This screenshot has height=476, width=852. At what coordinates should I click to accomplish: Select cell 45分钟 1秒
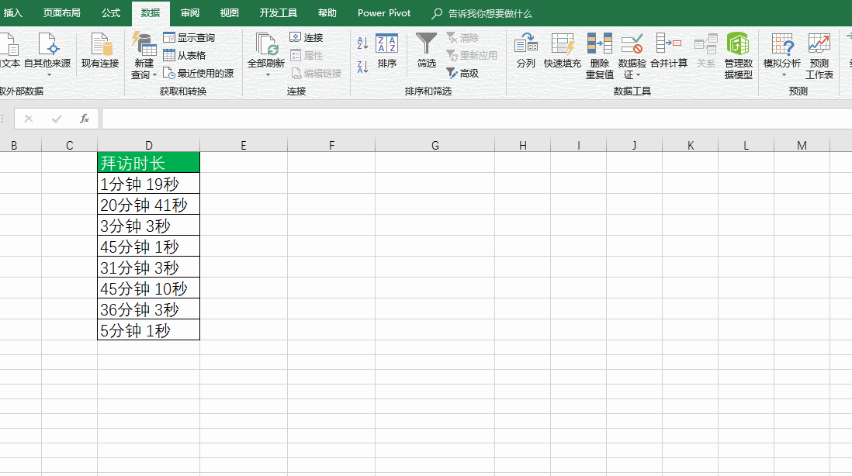149,247
